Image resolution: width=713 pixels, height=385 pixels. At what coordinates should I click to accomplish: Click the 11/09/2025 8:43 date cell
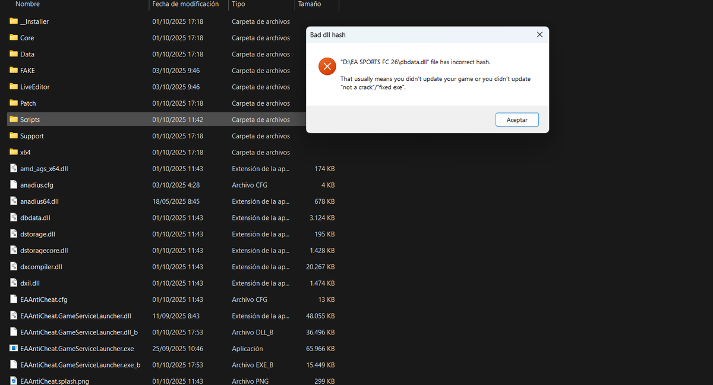[176, 315]
